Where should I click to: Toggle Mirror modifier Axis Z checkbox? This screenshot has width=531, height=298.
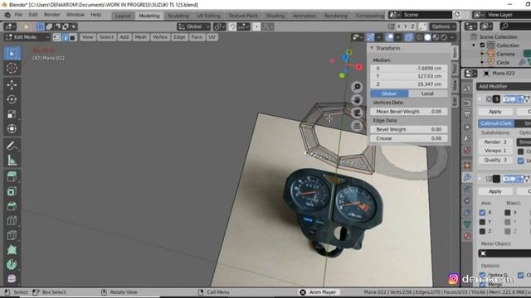482,232
